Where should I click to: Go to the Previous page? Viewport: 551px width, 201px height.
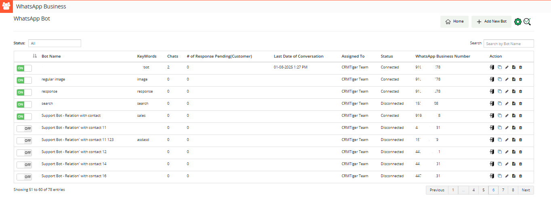437,190
